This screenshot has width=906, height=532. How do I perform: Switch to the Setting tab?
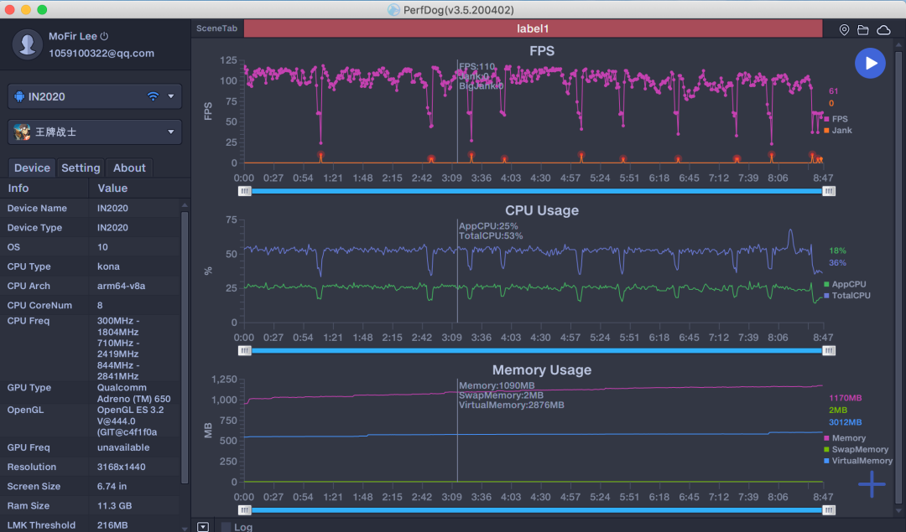coord(81,168)
